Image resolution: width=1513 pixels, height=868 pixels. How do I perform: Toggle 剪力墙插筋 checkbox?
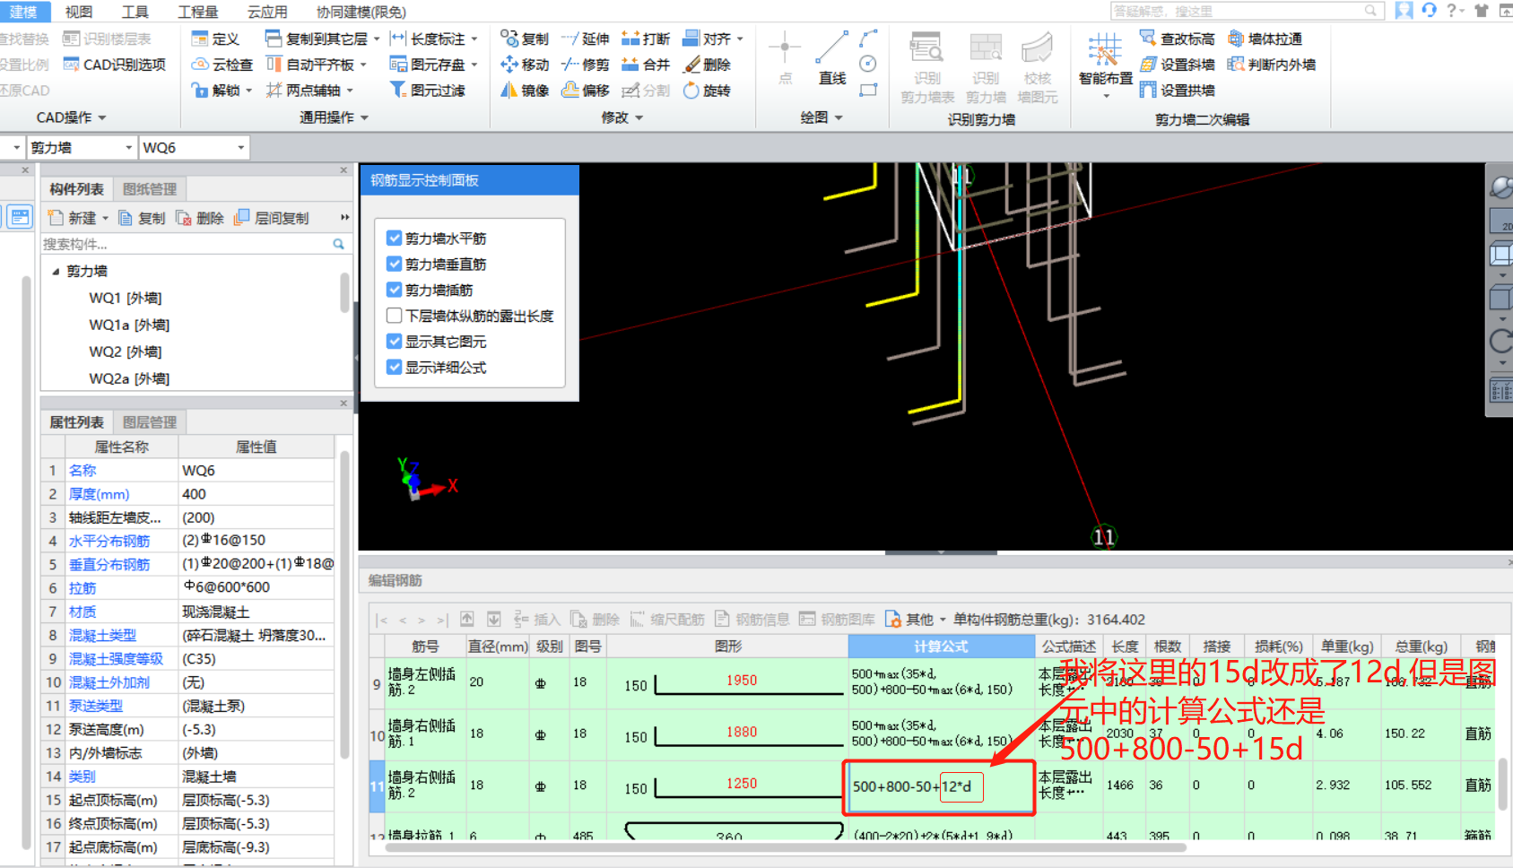394,290
